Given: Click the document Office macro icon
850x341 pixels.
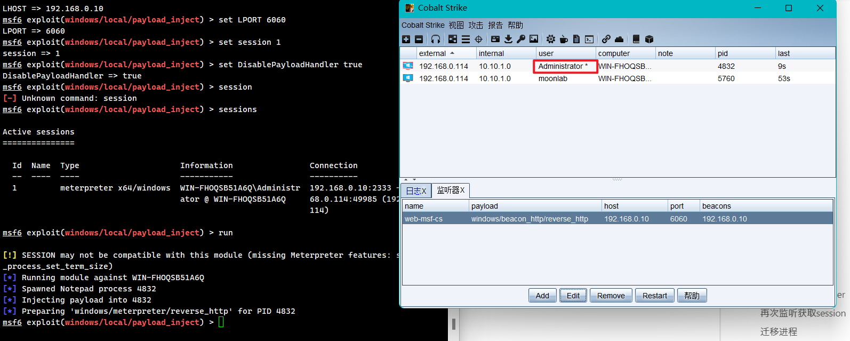Looking at the screenshot, I should click(x=576, y=39).
